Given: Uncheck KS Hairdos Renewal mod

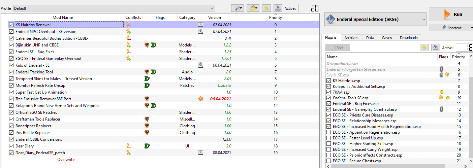Looking at the screenshot, I should pyautogui.click(x=11, y=25).
